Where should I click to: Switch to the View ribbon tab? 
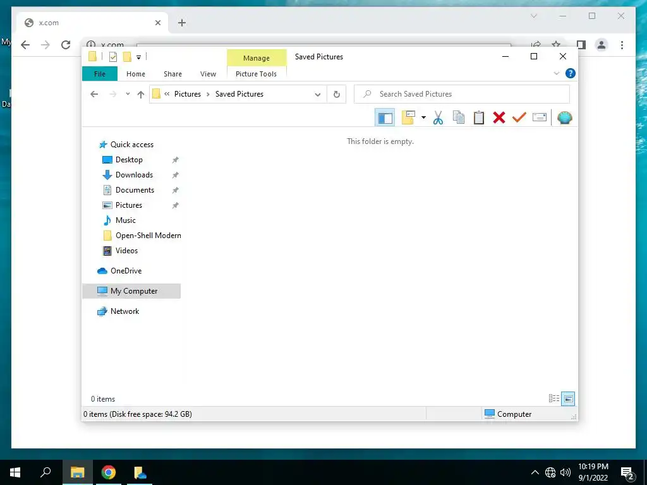pyautogui.click(x=208, y=74)
